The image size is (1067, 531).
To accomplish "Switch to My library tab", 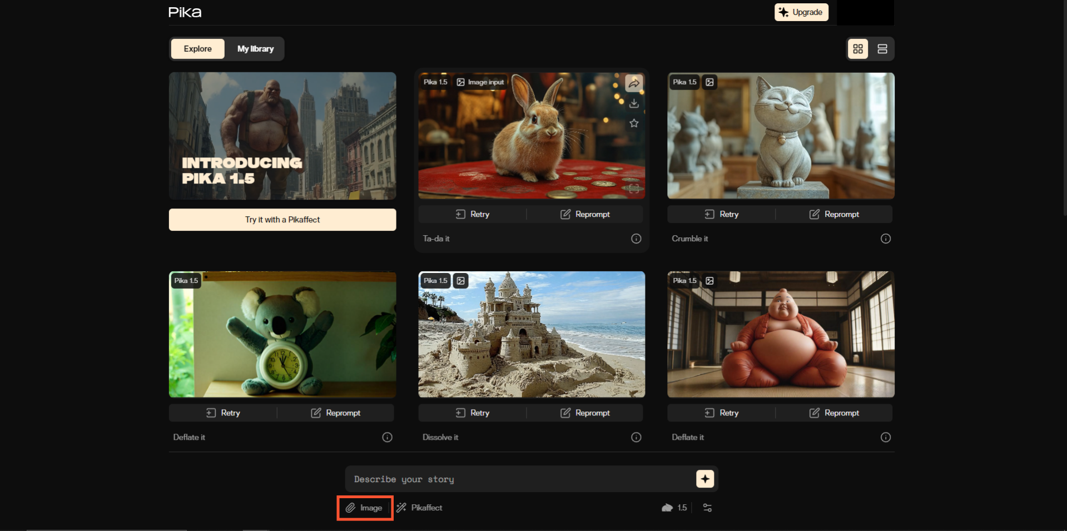I will (255, 49).
